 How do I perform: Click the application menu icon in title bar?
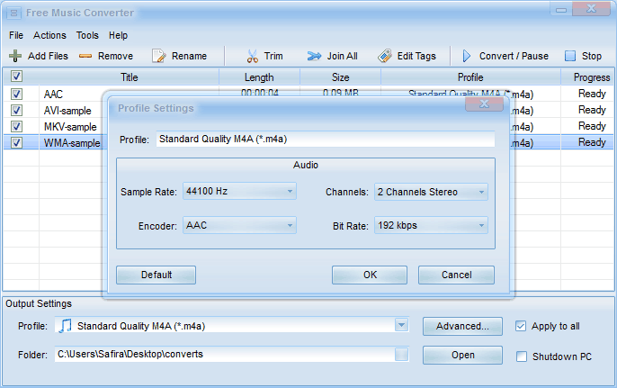tap(13, 13)
